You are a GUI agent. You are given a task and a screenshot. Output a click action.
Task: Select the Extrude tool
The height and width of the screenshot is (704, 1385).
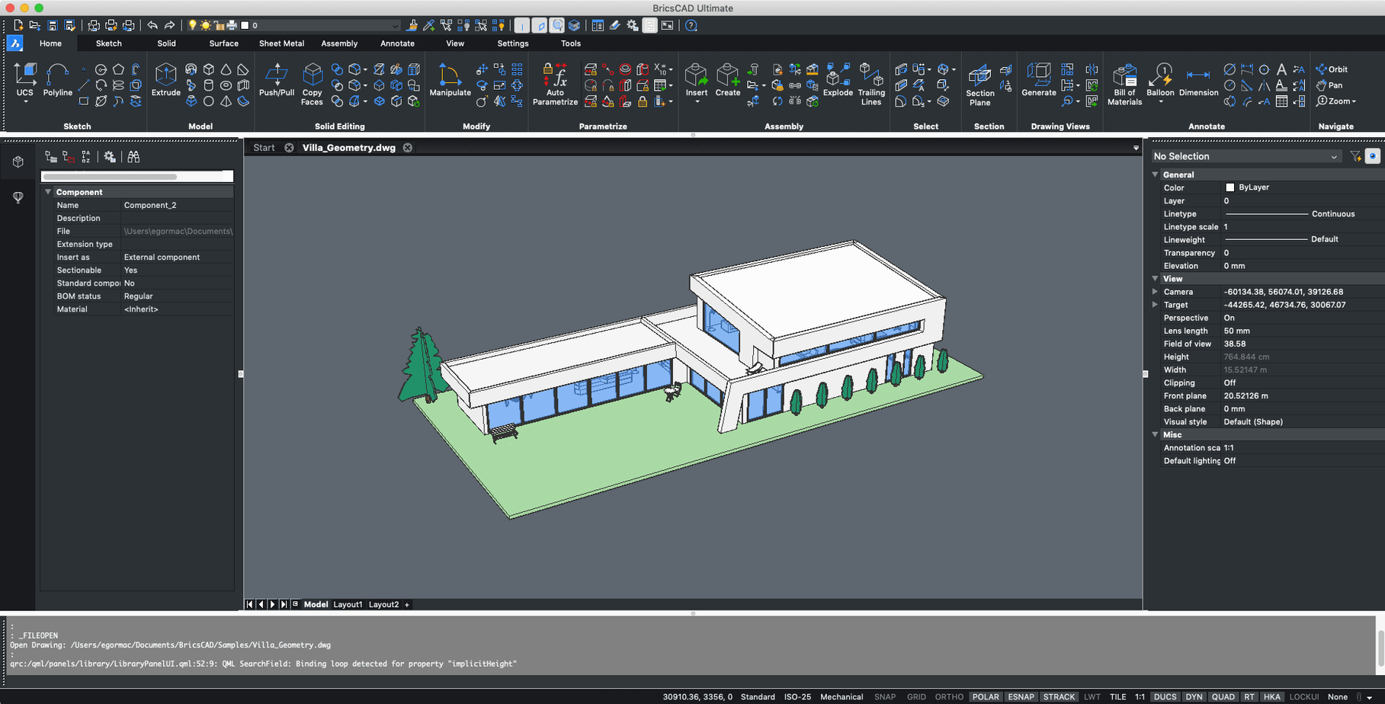pyautogui.click(x=165, y=80)
